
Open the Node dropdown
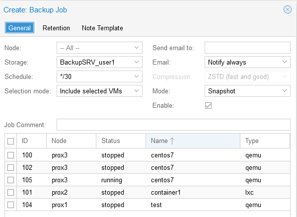tap(137, 48)
